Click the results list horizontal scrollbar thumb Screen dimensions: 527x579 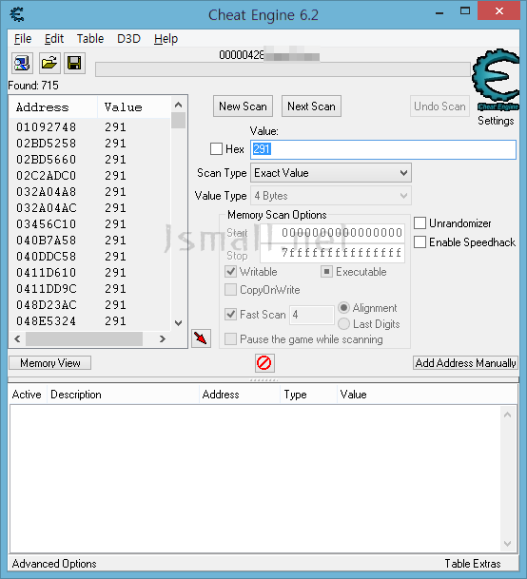click(84, 338)
